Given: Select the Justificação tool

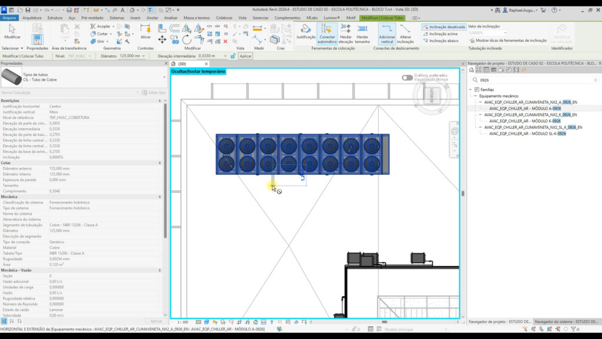Looking at the screenshot, I should coord(306,32).
